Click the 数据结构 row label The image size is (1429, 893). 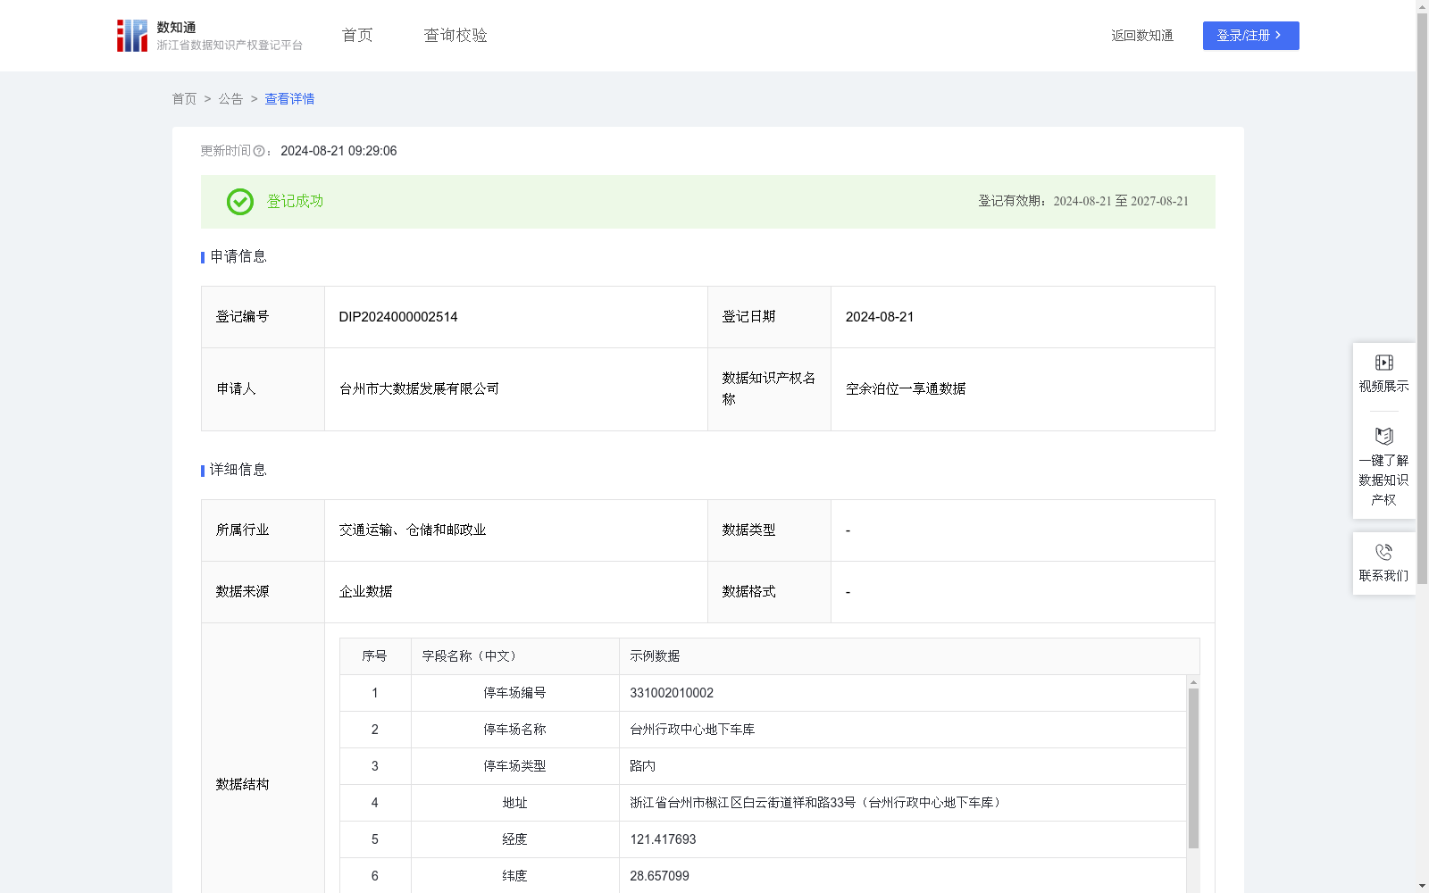[242, 784]
